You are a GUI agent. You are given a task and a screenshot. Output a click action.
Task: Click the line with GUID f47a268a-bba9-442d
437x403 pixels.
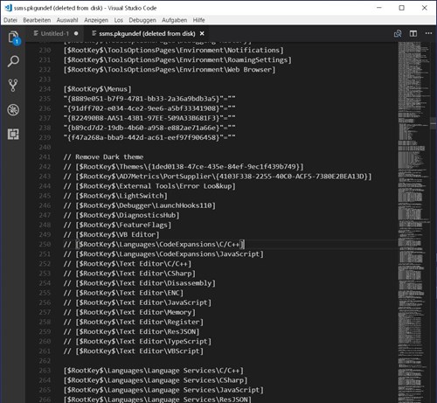(149, 137)
